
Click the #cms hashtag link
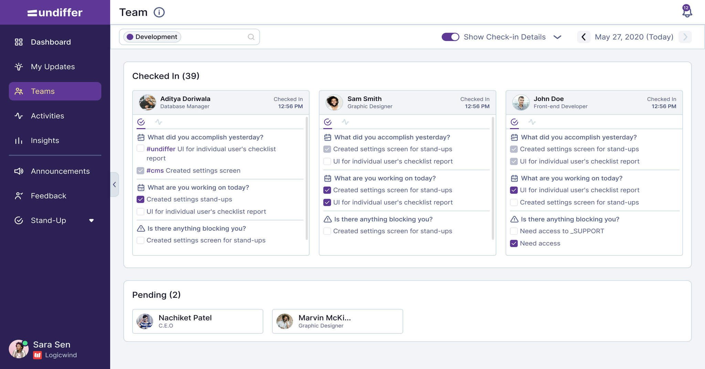click(155, 170)
